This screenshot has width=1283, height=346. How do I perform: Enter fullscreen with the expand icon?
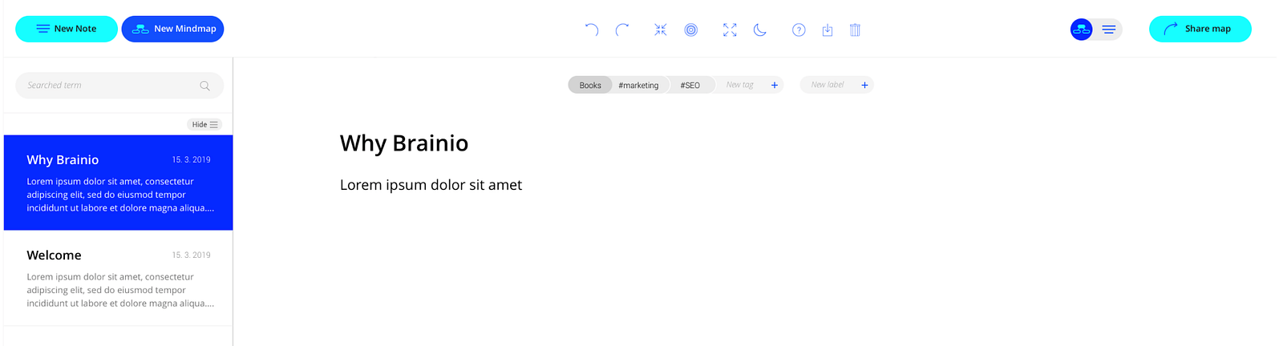729,30
